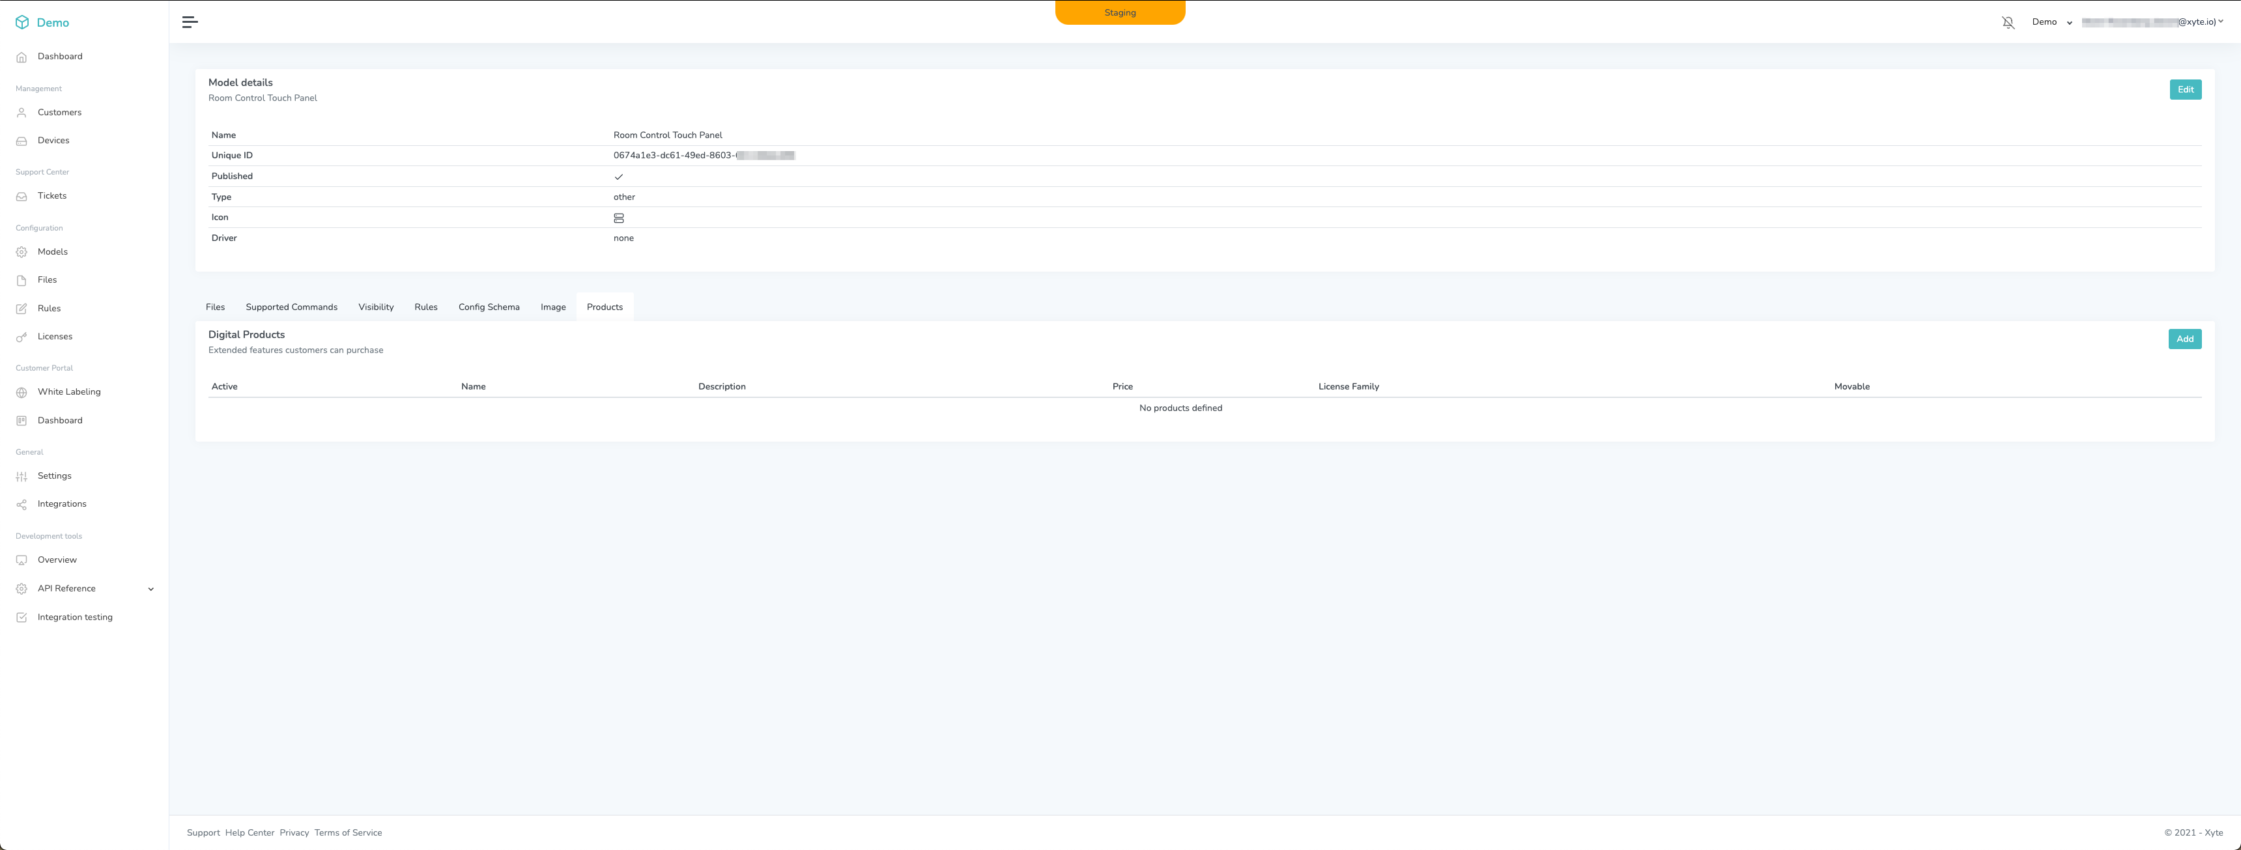Screen dimensions: 2241x850
Task: Open Customers via its person icon
Action: click(21, 112)
